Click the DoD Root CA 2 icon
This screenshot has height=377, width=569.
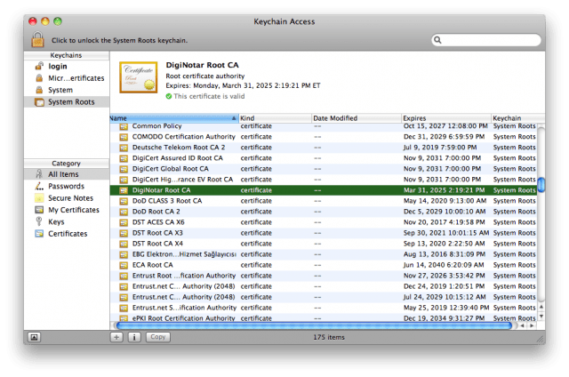[x=124, y=212]
